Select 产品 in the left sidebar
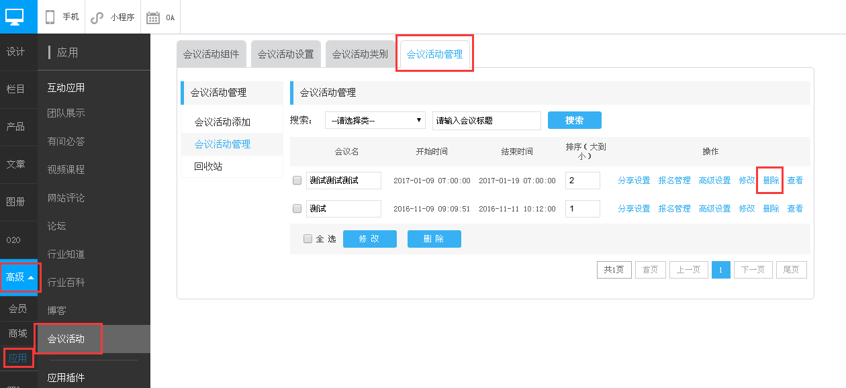The image size is (846, 388). coord(15,126)
